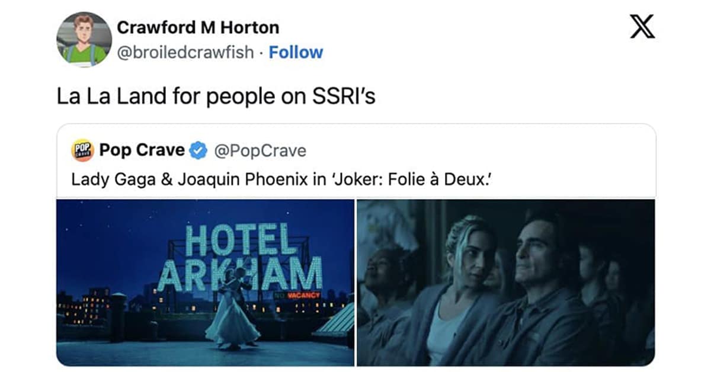Follow the @broiledcrawfish account
The width and height of the screenshot is (711, 372).
[296, 52]
